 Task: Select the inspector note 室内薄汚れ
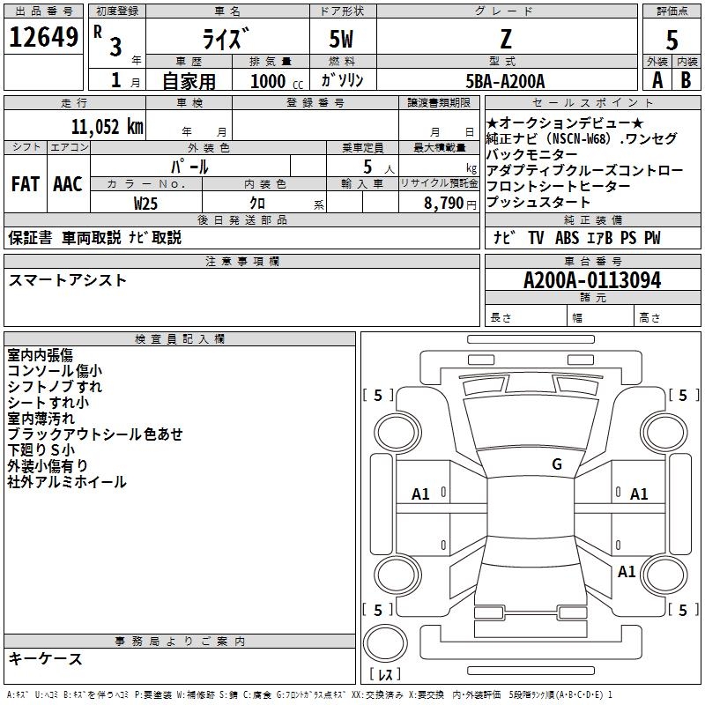41,418
